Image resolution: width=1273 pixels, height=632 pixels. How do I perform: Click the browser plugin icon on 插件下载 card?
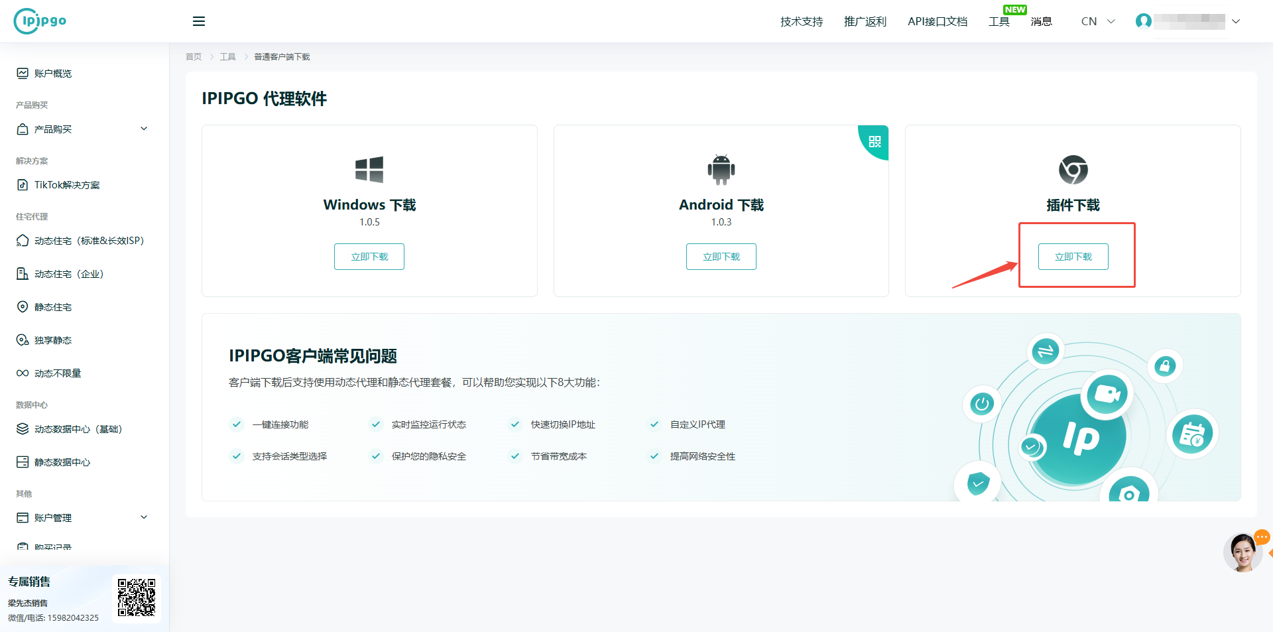coord(1073,169)
